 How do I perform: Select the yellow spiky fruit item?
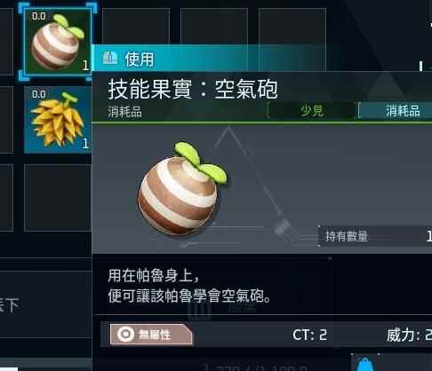[x=58, y=120]
